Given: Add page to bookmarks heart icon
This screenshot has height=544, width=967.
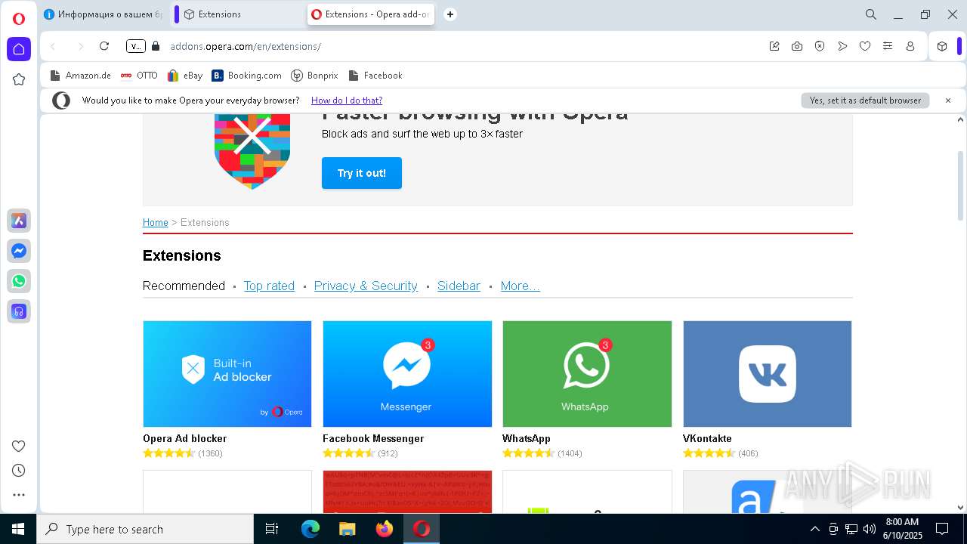Looking at the screenshot, I should click(x=865, y=46).
